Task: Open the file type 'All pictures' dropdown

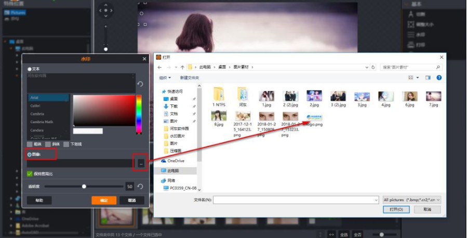Action: [x=411, y=200]
